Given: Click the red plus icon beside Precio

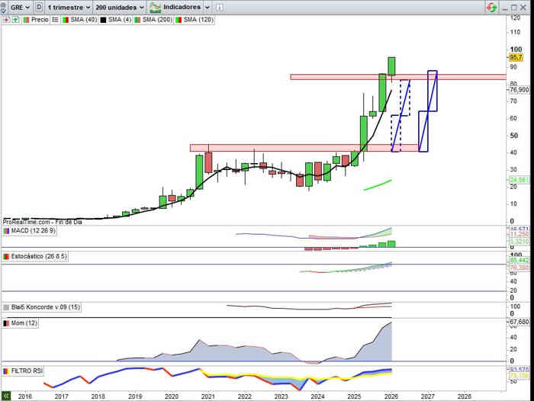Looking at the screenshot, I should pyautogui.click(x=6, y=20).
